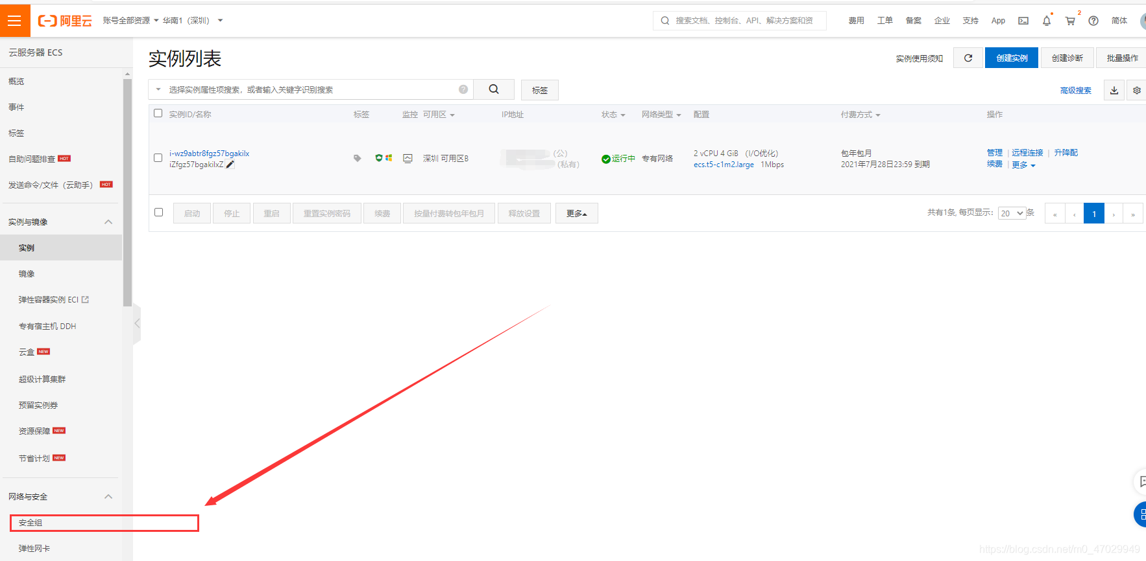1146x561 pixels.
Task: Open search attribute dropdown arrow
Action: [x=158, y=89]
